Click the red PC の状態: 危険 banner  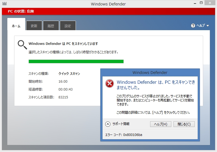108,11
